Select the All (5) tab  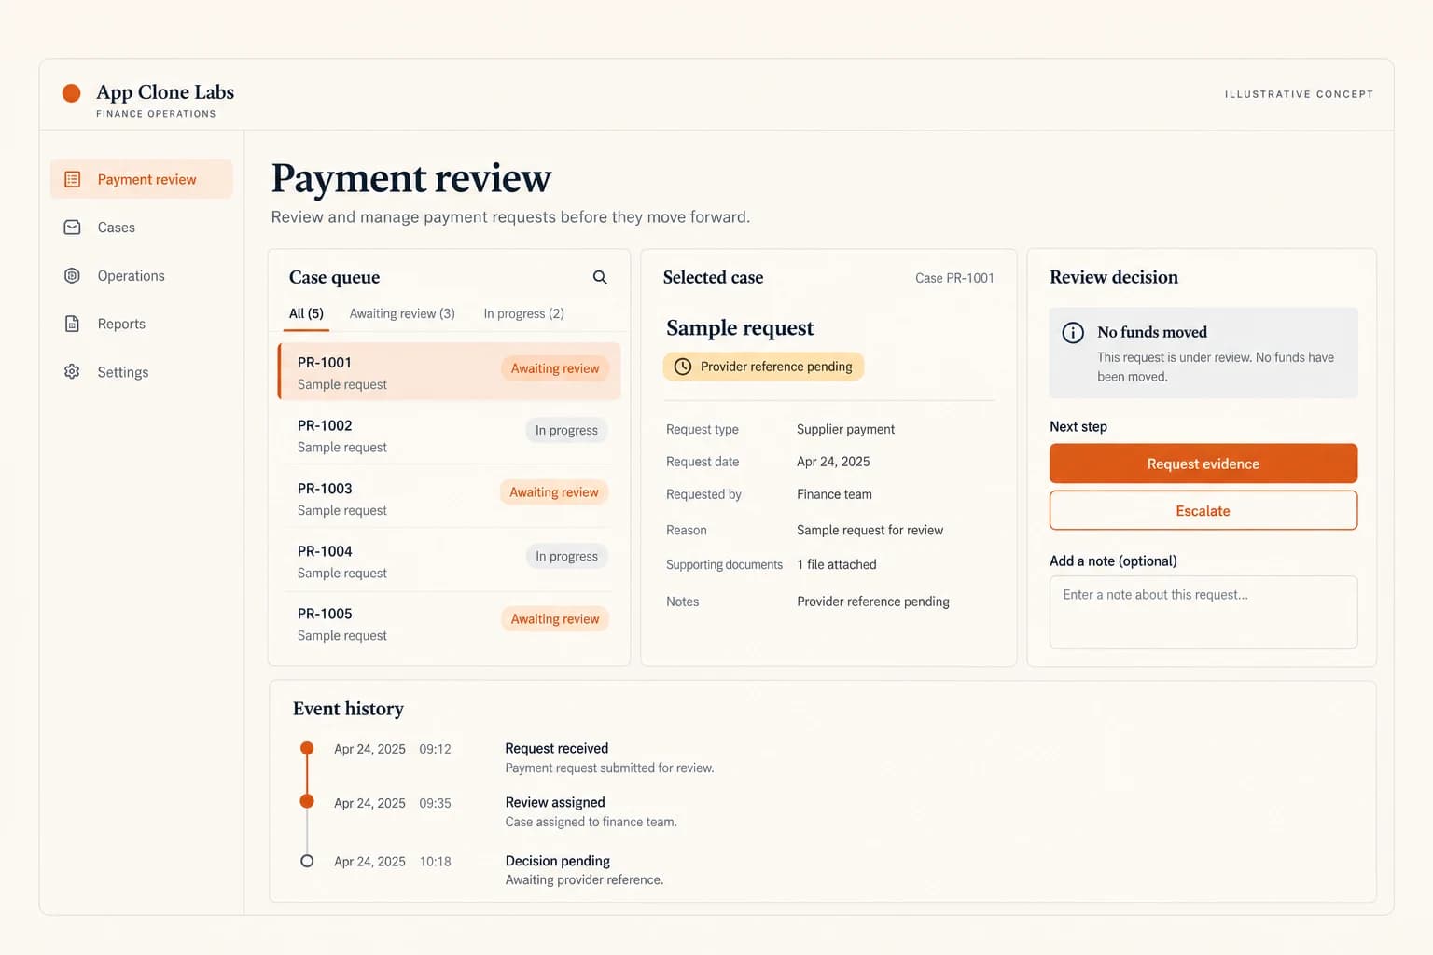(x=306, y=314)
